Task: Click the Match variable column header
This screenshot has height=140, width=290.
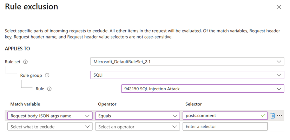Action: pyautogui.click(x=25, y=104)
